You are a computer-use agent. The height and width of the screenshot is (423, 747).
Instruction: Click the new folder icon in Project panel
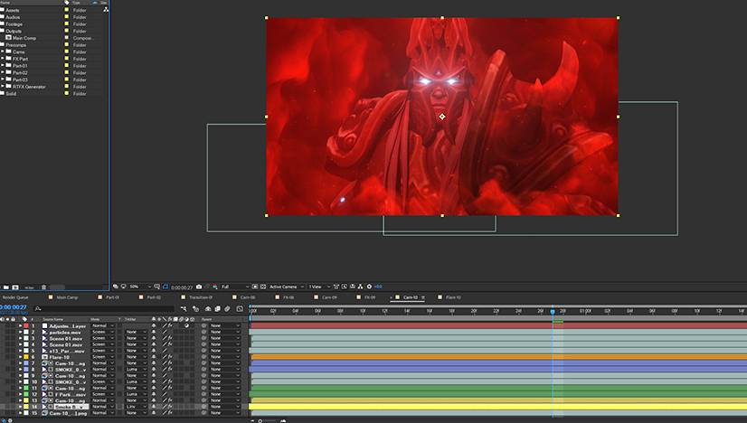(x=6, y=287)
